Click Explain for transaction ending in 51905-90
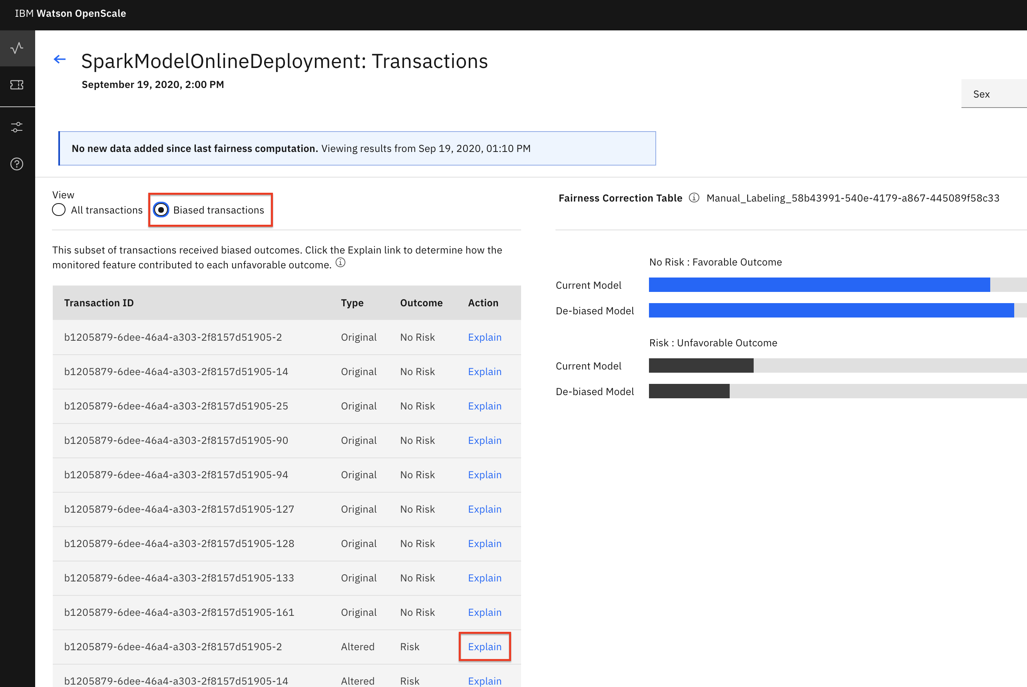The image size is (1027, 687). pos(485,440)
